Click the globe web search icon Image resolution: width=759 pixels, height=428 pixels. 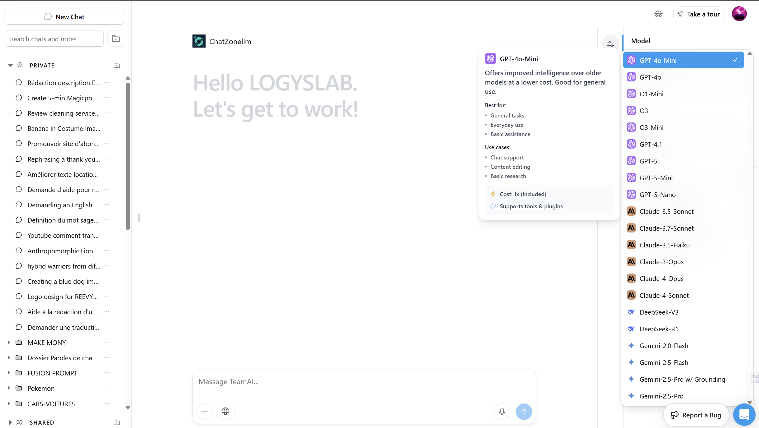tap(225, 412)
